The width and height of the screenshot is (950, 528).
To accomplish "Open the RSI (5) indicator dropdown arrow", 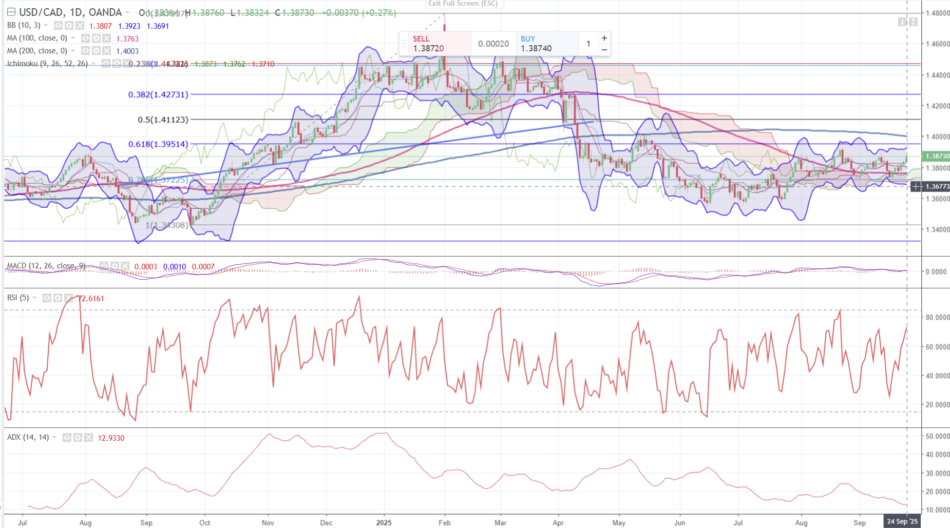I will coord(34,298).
